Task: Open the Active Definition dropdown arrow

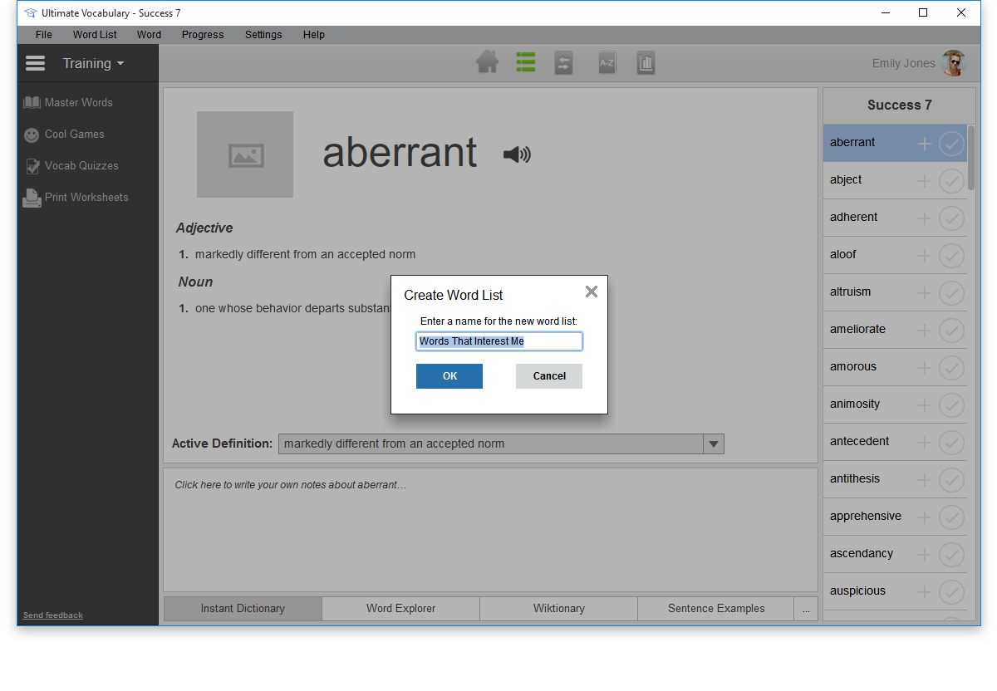Action: tap(713, 444)
